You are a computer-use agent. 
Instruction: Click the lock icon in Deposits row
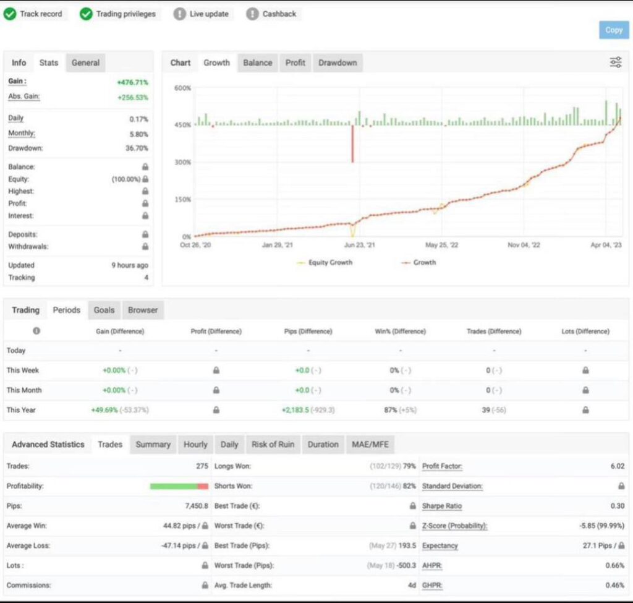click(x=145, y=234)
